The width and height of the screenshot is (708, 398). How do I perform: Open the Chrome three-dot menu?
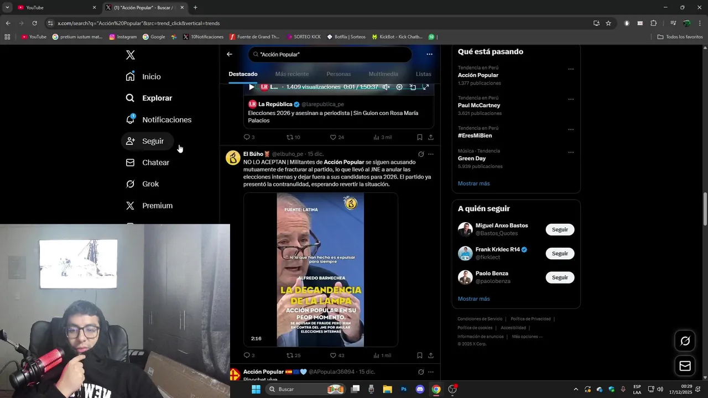click(700, 23)
